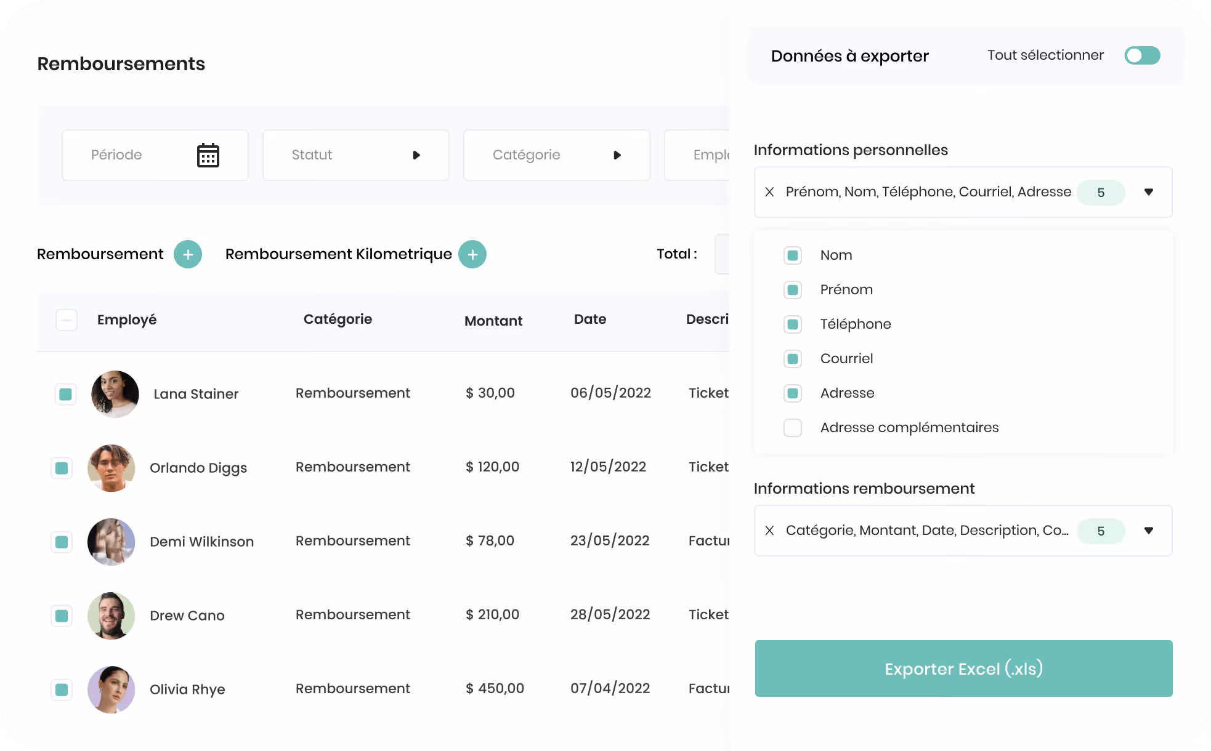
Task: Deselect the Orlando Diggs row checkbox
Action: 62,468
